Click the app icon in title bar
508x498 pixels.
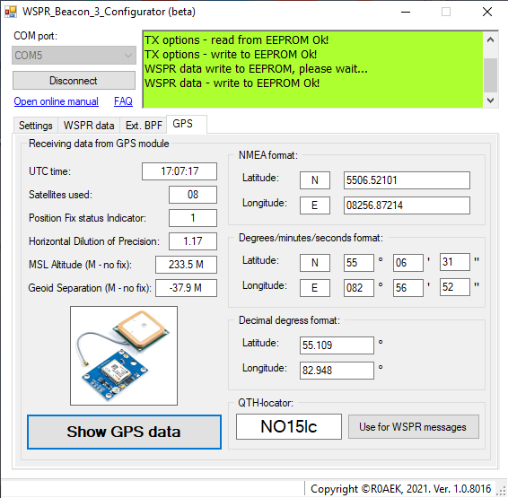coord(11,12)
